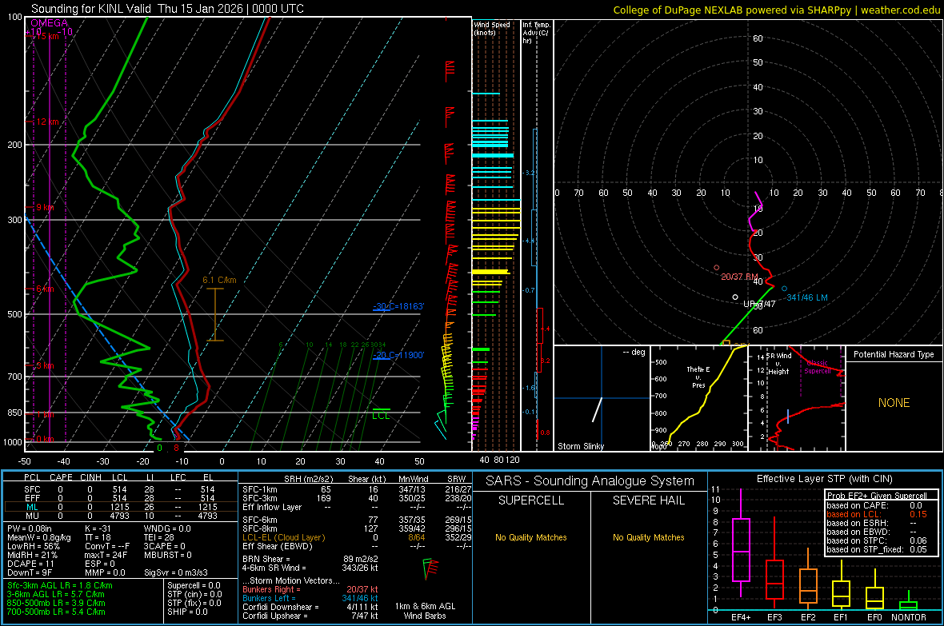
Task: Click the PW = 0.08in value
Action: pos(30,528)
